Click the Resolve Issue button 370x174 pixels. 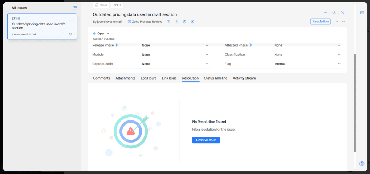click(x=206, y=140)
